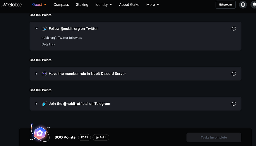Refresh the Twitter follow task status

point(234,29)
